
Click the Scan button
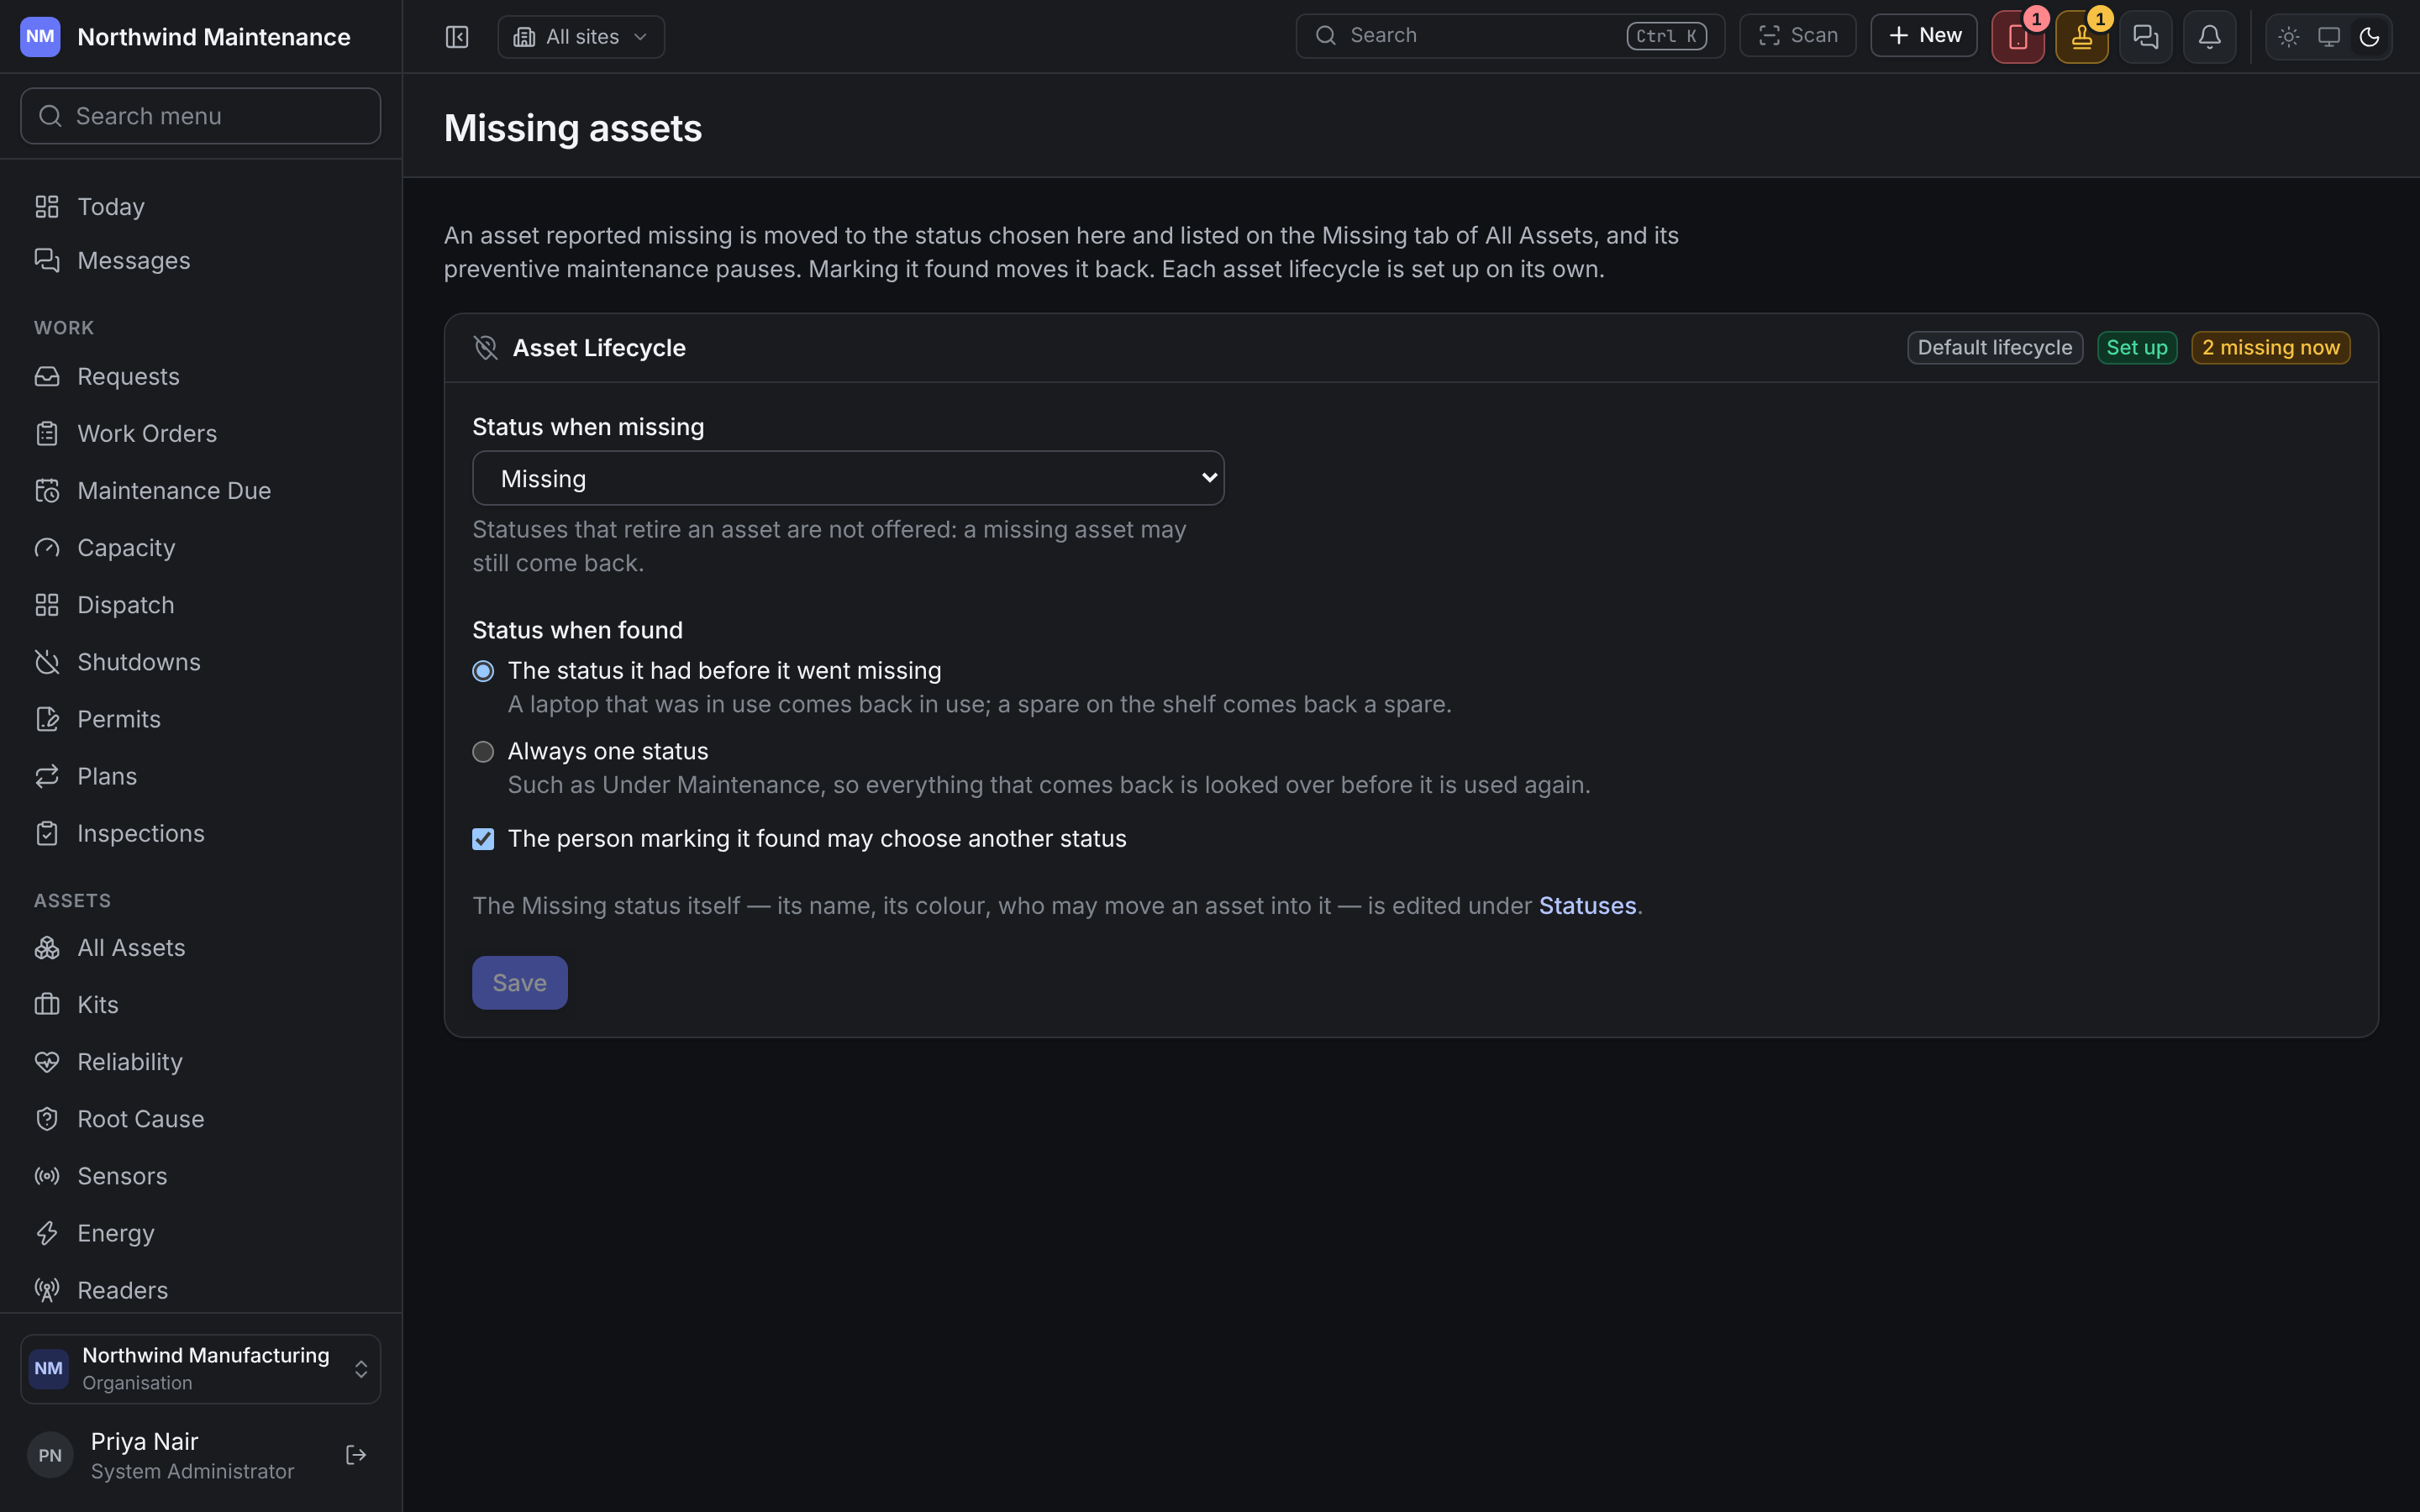pyautogui.click(x=1797, y=36)
